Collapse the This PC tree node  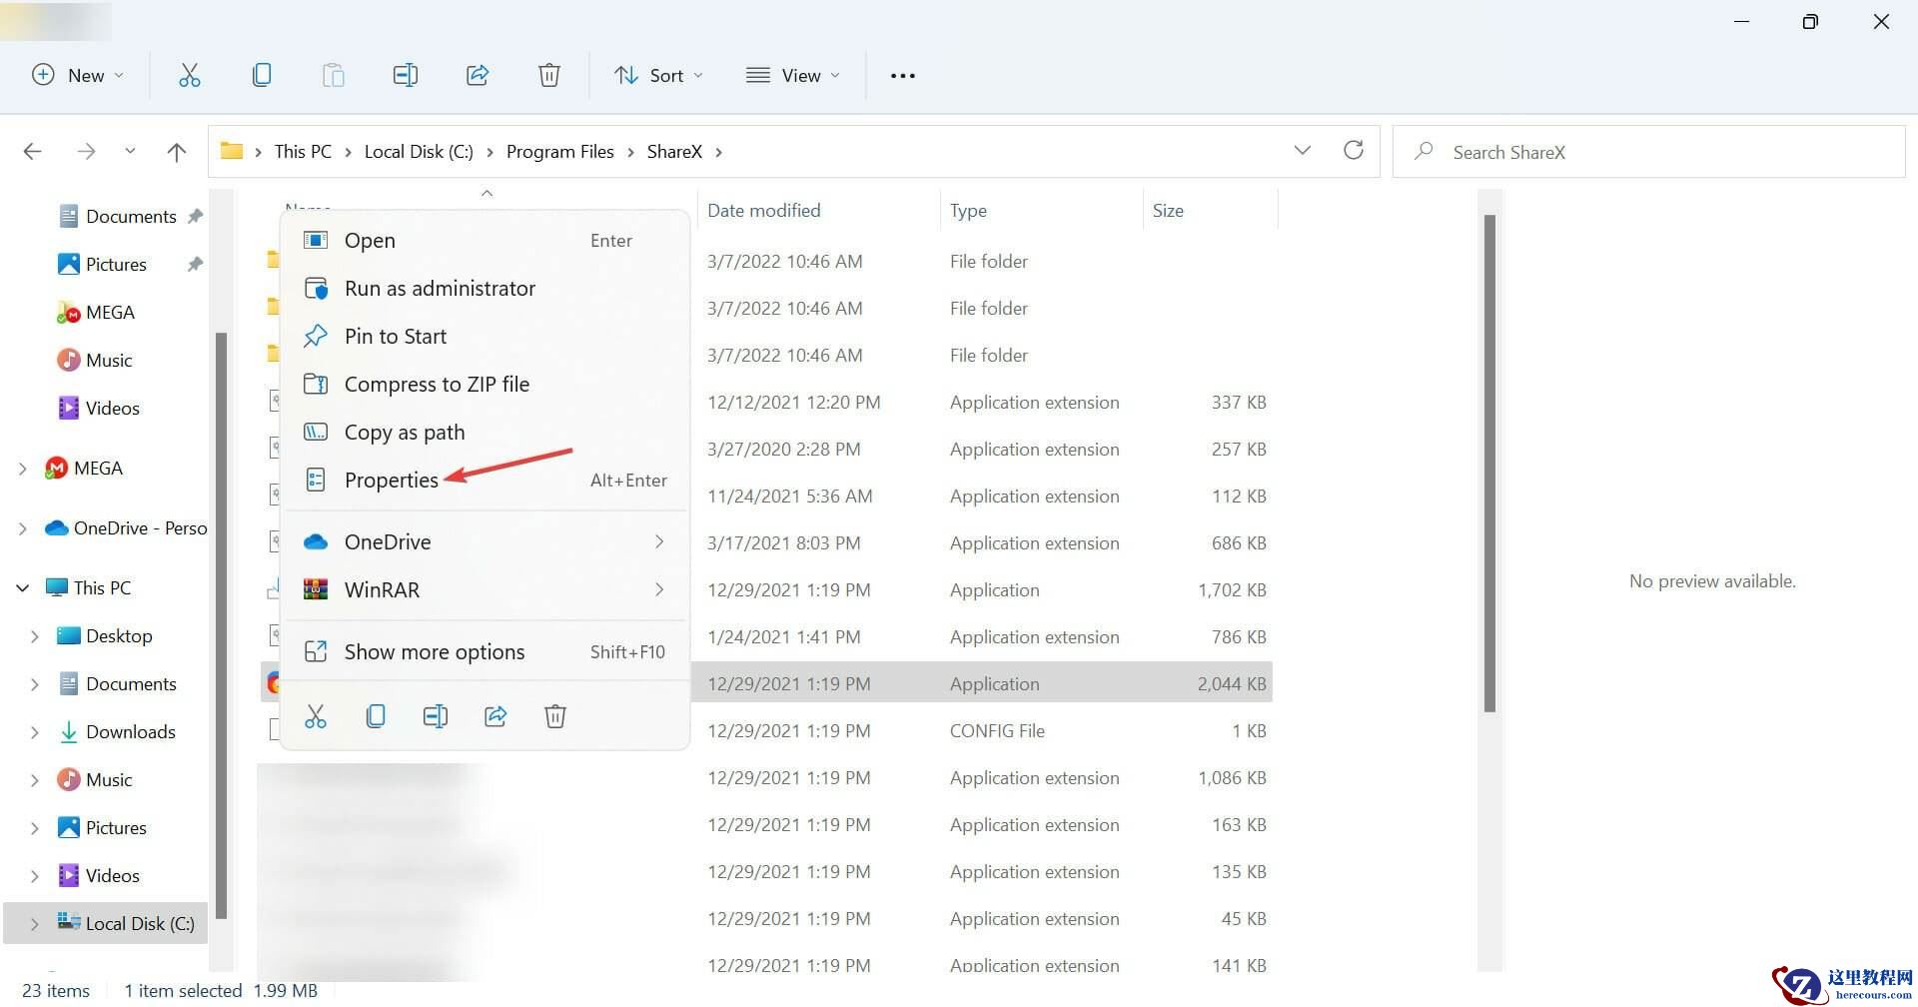22,588
